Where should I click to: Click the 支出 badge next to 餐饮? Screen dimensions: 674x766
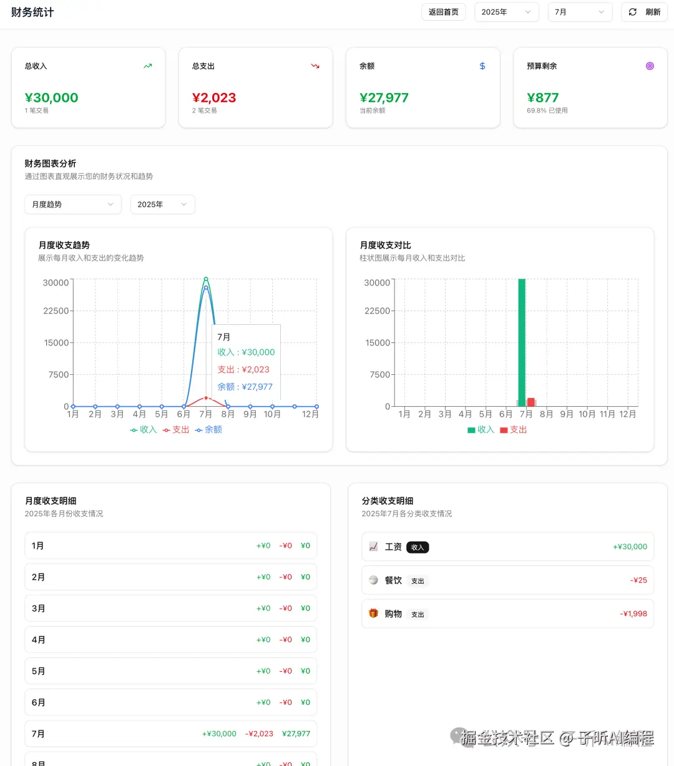(418, 581)
